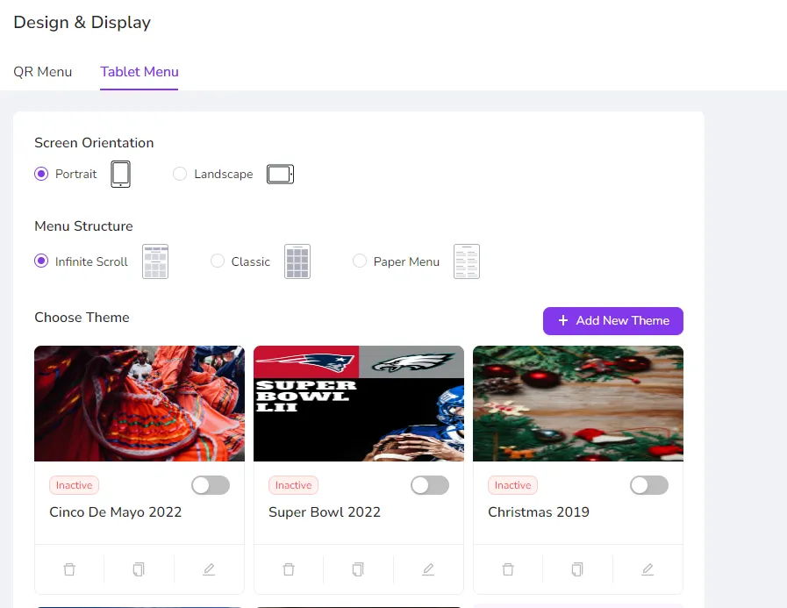Image resolution: width=787 pixels, height=608 pixels.
Task: Edit the Super Bowl 2022 theme
Action: 428,569
